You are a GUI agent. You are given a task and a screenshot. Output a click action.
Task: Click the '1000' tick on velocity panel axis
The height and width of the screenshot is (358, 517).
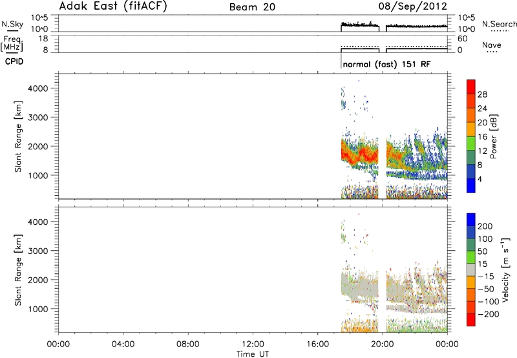[38, 309]
